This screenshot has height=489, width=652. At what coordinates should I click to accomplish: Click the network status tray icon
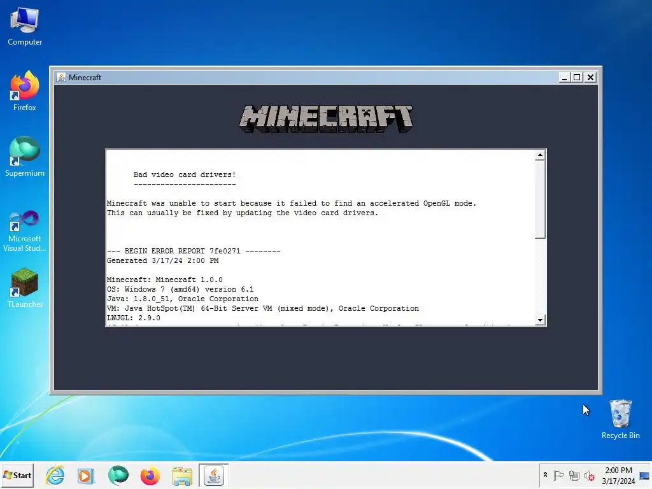click(x=574, y=475)
